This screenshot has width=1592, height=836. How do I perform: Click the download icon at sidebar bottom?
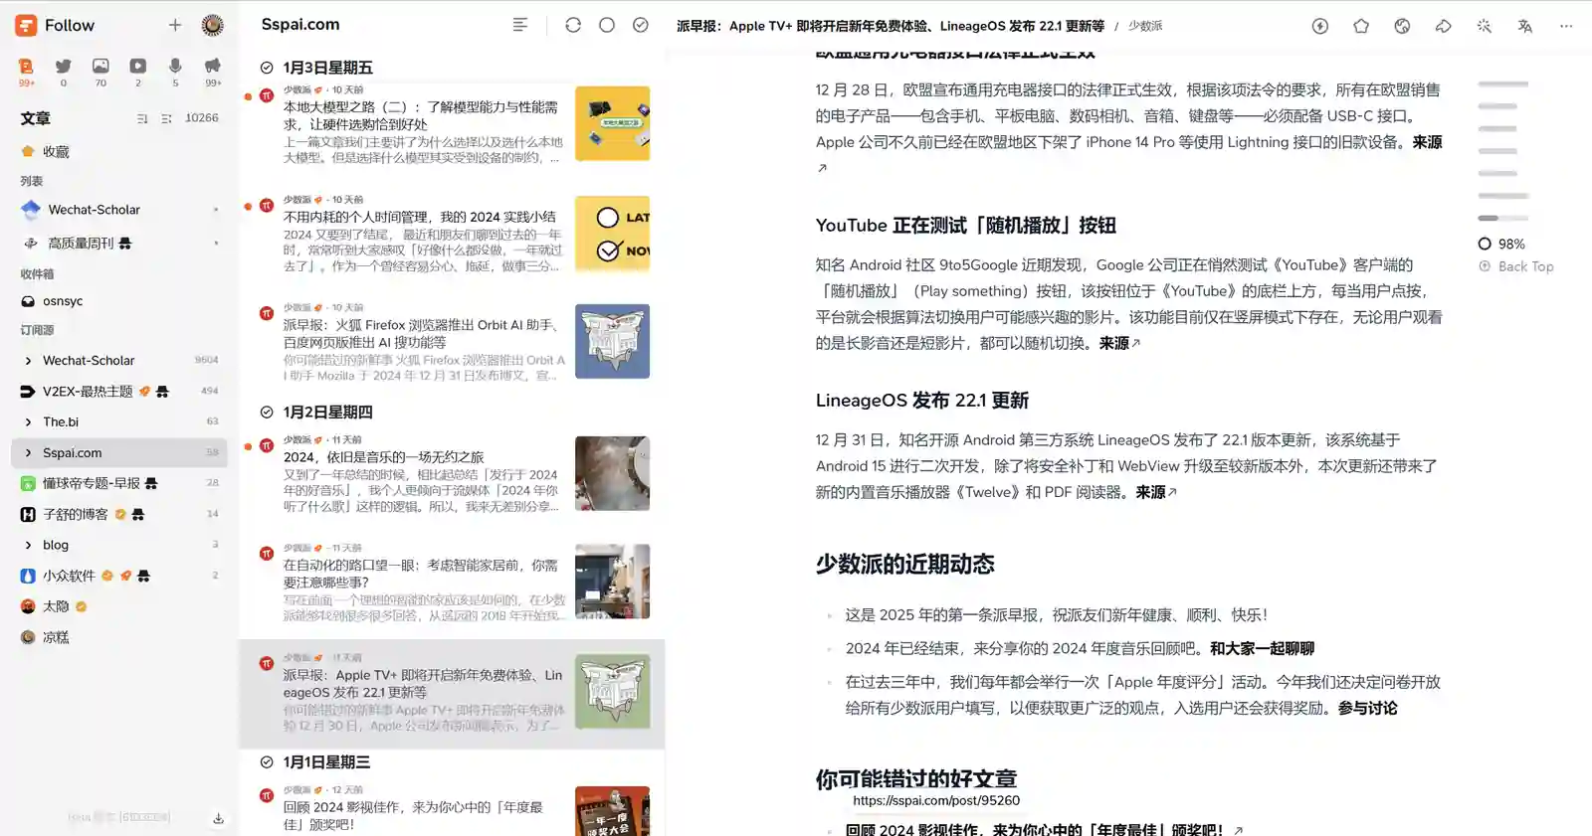[218, 818]
